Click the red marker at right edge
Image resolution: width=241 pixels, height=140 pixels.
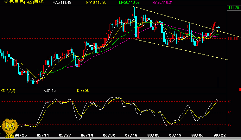(x=240, y=89)
